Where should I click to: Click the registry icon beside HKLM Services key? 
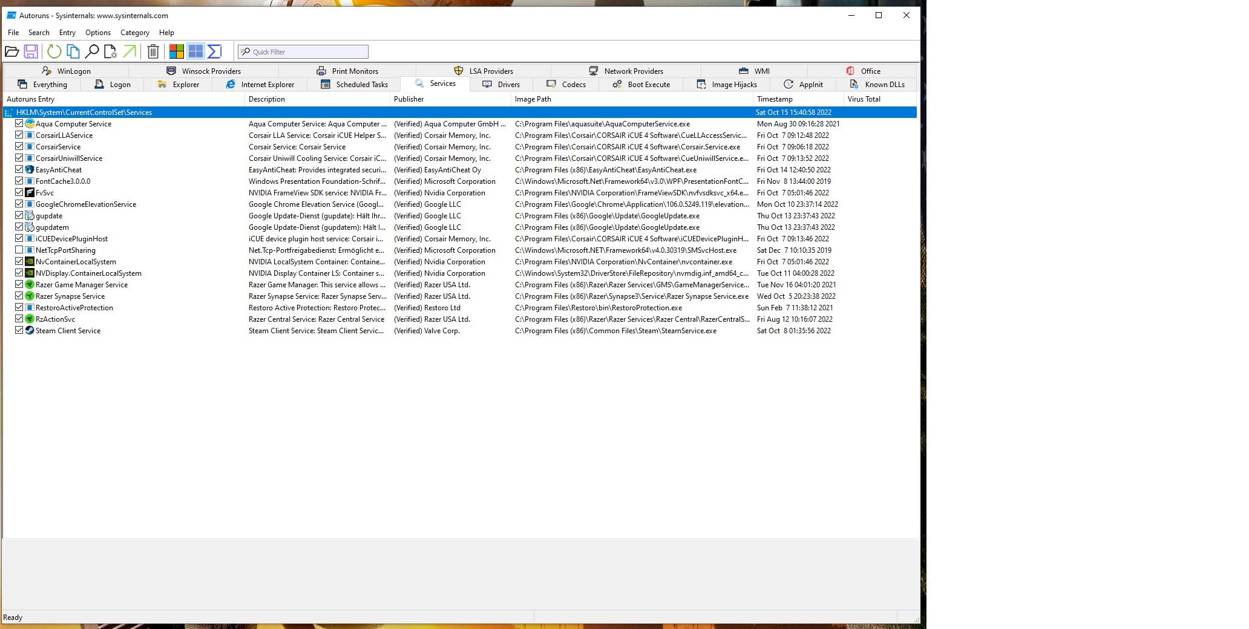(x=8, y=112)
